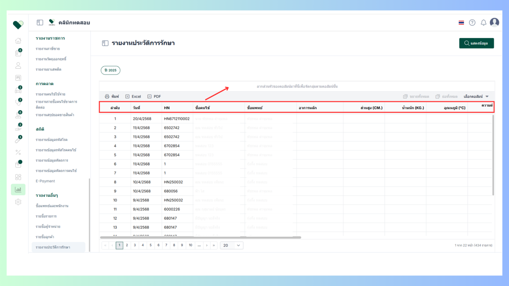The width and height of the screenshot is (509, 286).
Task: Open the เลือกคอลัมน์ column chooser dropdown
Action: click(x=476, y=97)
